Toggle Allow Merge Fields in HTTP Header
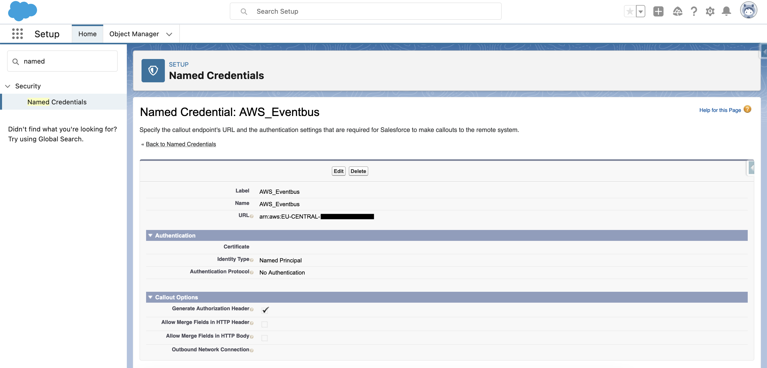This screenshot has width=767, height=368. (264, 324)
